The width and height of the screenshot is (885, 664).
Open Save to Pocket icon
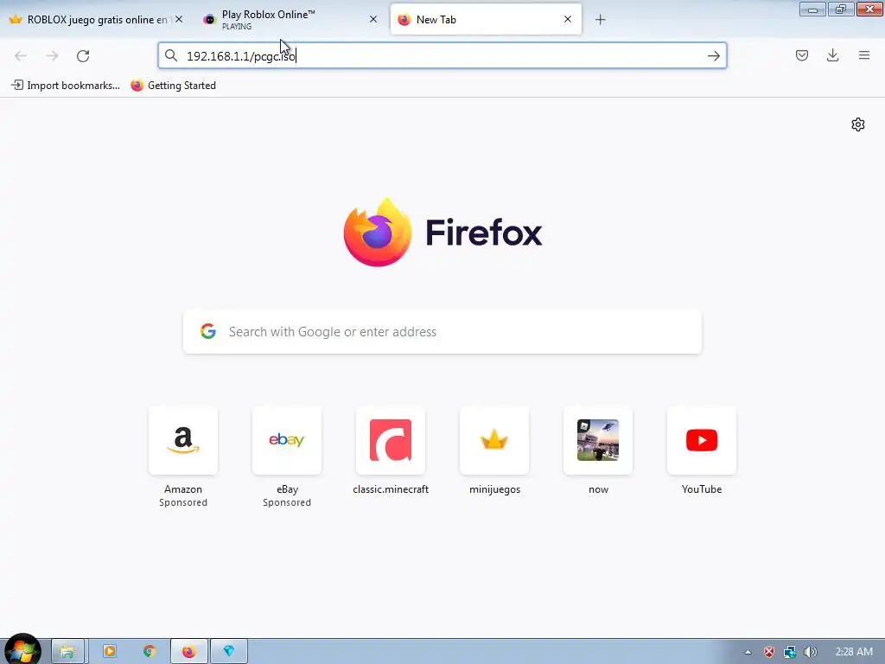(802, 55)
